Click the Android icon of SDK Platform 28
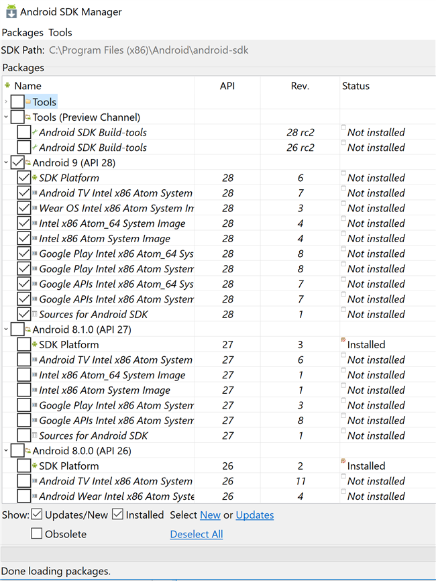This screenshot has height=581, width=436. 34,178
